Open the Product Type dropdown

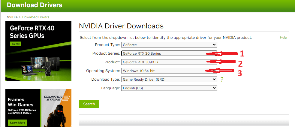pos(169,45)
